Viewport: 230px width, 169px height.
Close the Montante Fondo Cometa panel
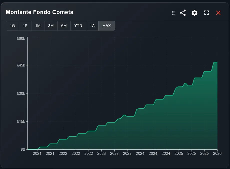[219, 12]
